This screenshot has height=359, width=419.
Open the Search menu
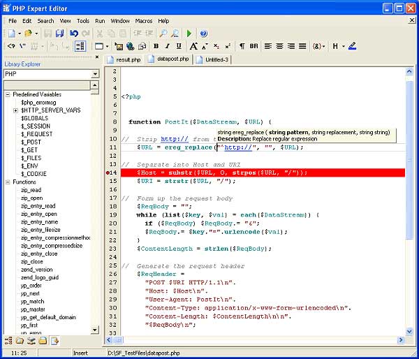click(x=45, y=21)
